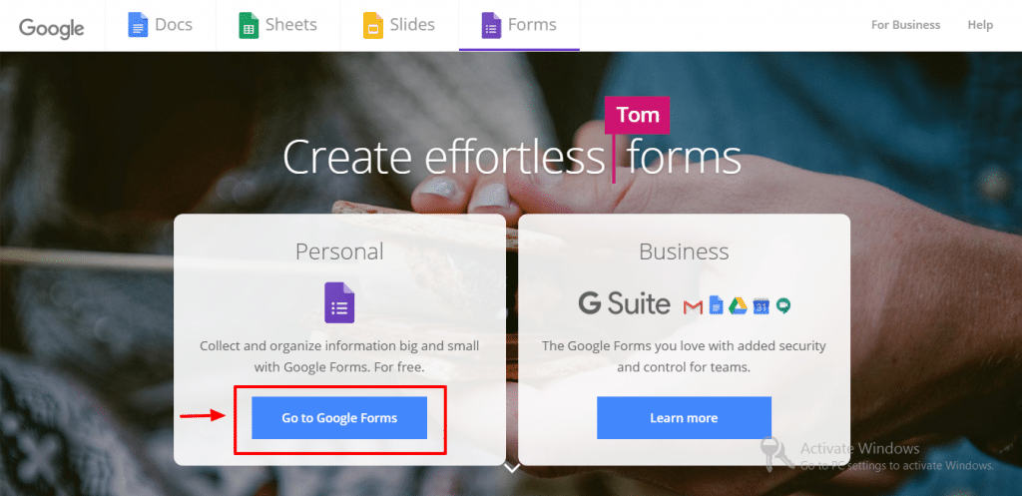Screen dimensions: 1022x496
Task: Expand page with the down chevron
Action: 512,468
